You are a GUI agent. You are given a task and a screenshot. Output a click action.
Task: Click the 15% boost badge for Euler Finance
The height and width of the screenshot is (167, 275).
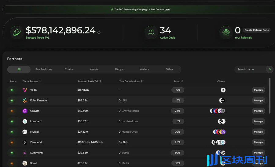(178, 101)
